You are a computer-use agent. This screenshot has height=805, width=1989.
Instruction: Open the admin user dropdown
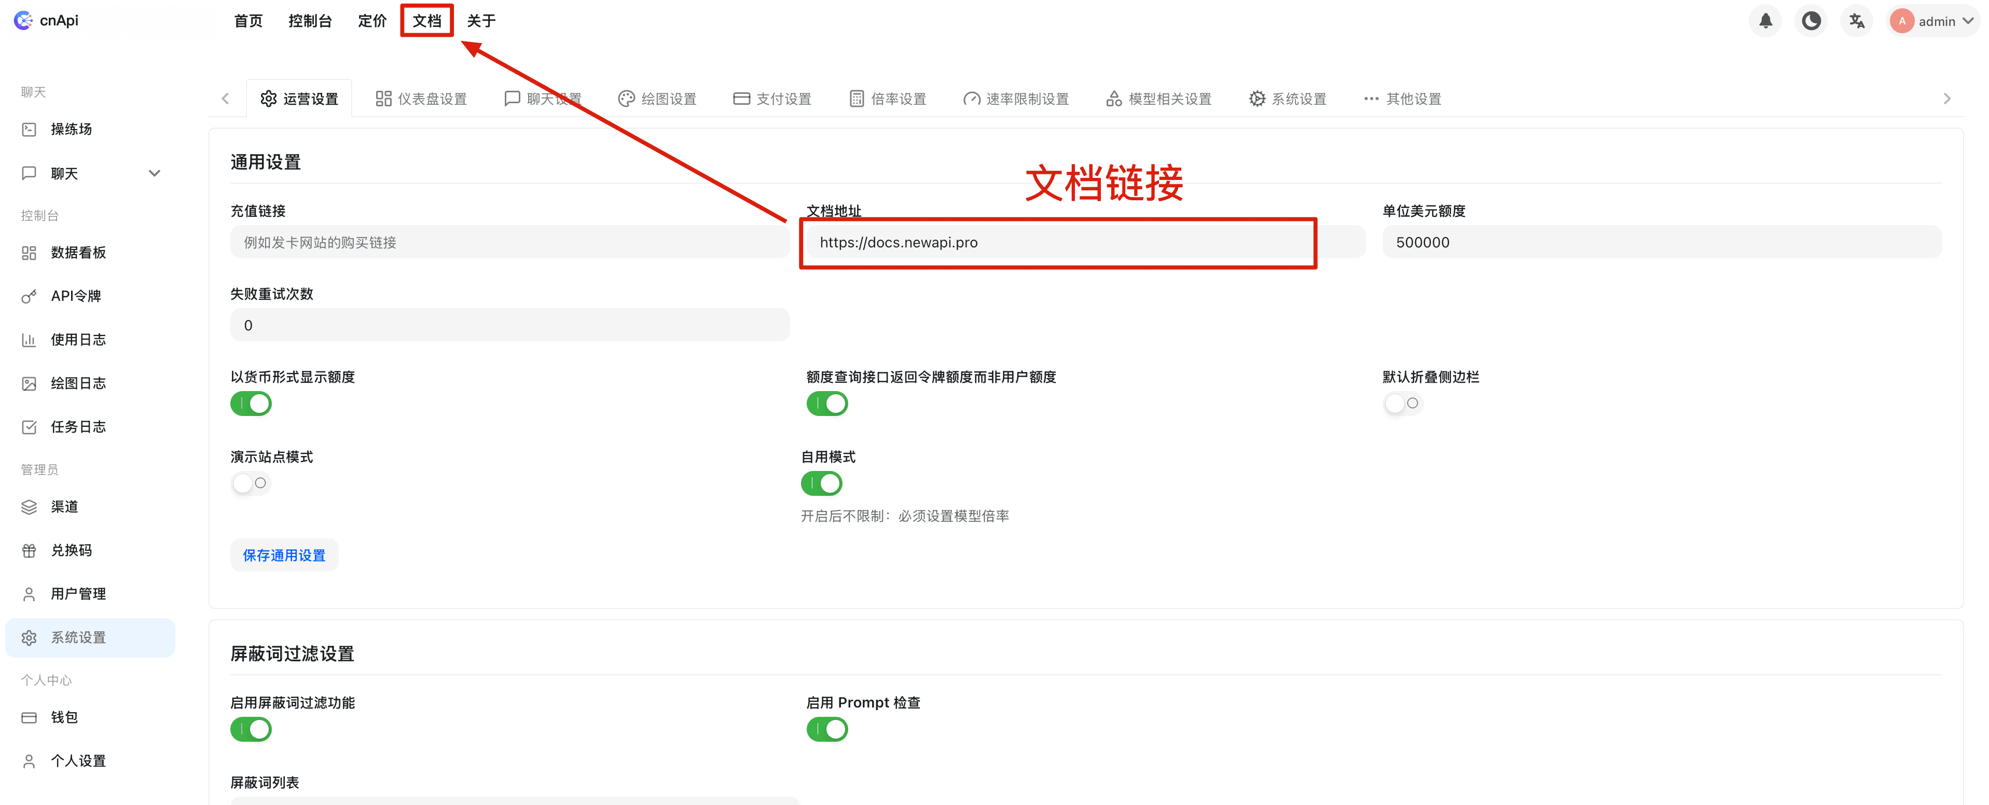point(1934,21)
